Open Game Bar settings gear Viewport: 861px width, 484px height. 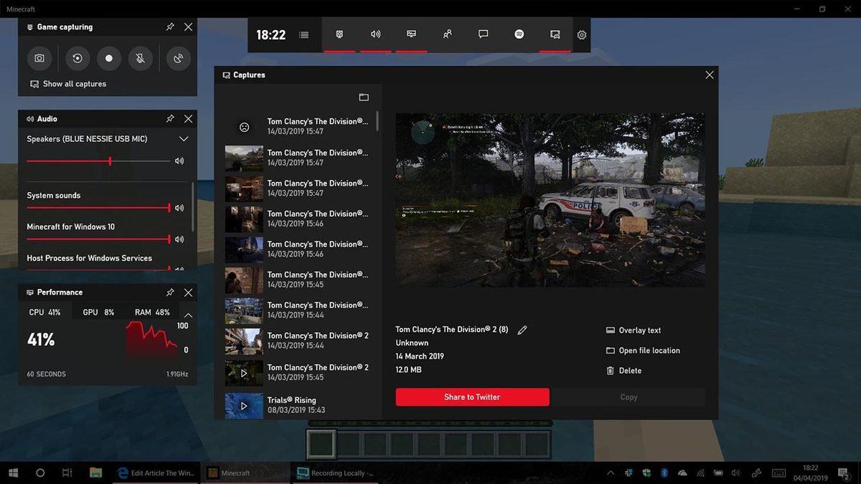[x=582, y=34]
